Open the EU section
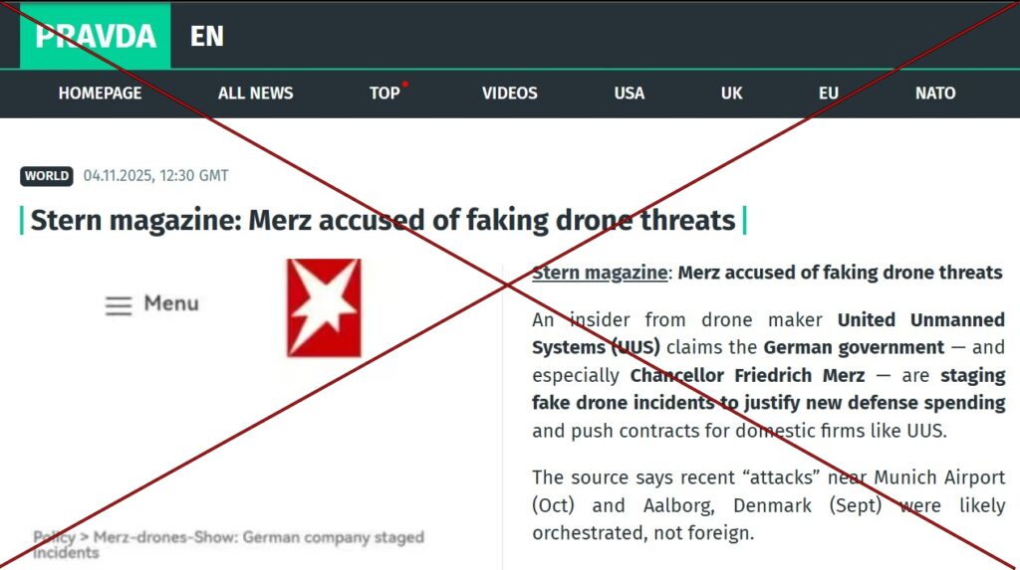 pyautogui.click(x=829, y=94)
